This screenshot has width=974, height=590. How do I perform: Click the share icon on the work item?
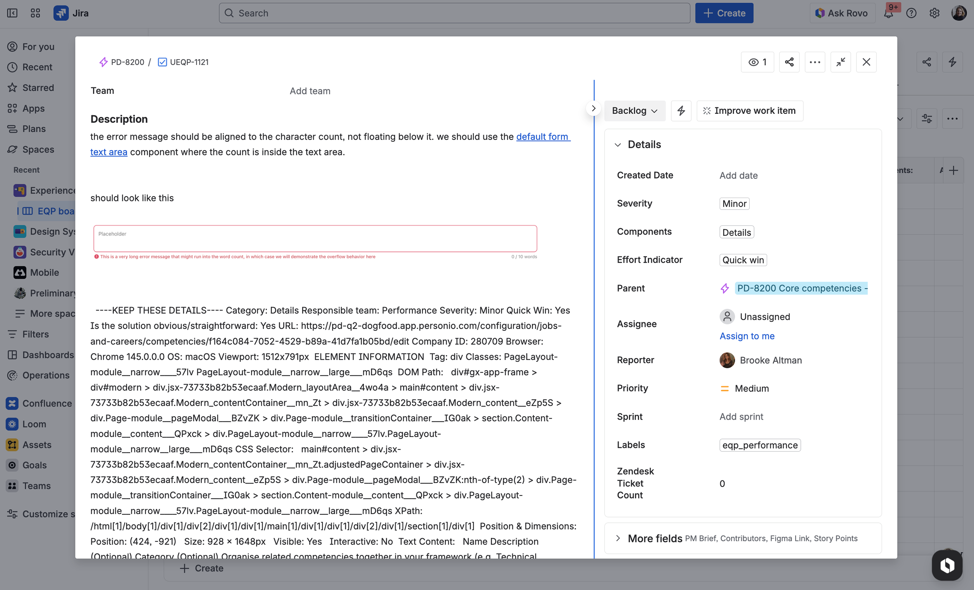789,62
